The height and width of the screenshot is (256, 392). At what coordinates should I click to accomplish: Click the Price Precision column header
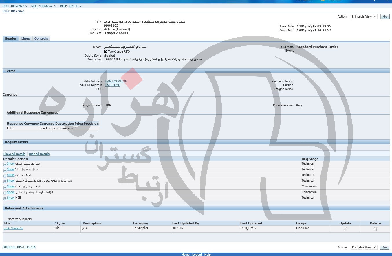pyautogui.click(x=87, y=124)
